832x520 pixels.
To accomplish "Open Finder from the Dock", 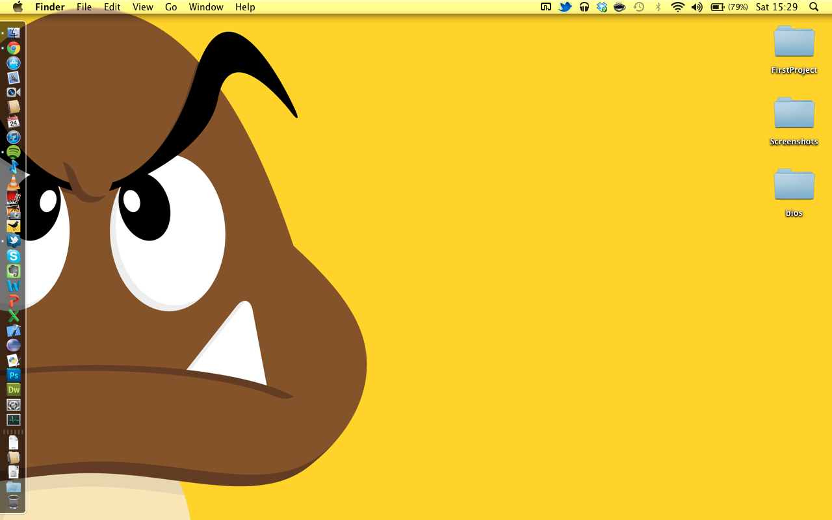I will [14, 32].
